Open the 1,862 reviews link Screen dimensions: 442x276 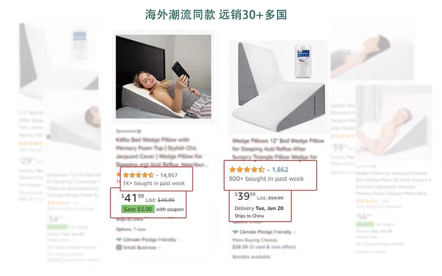coord(280,170)
